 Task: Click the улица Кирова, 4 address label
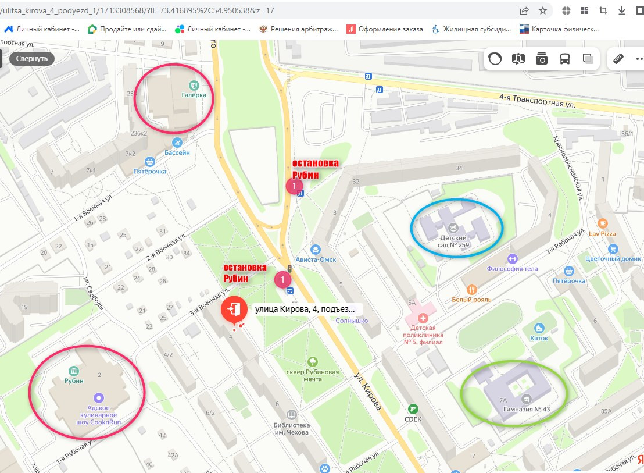(305, 309)
